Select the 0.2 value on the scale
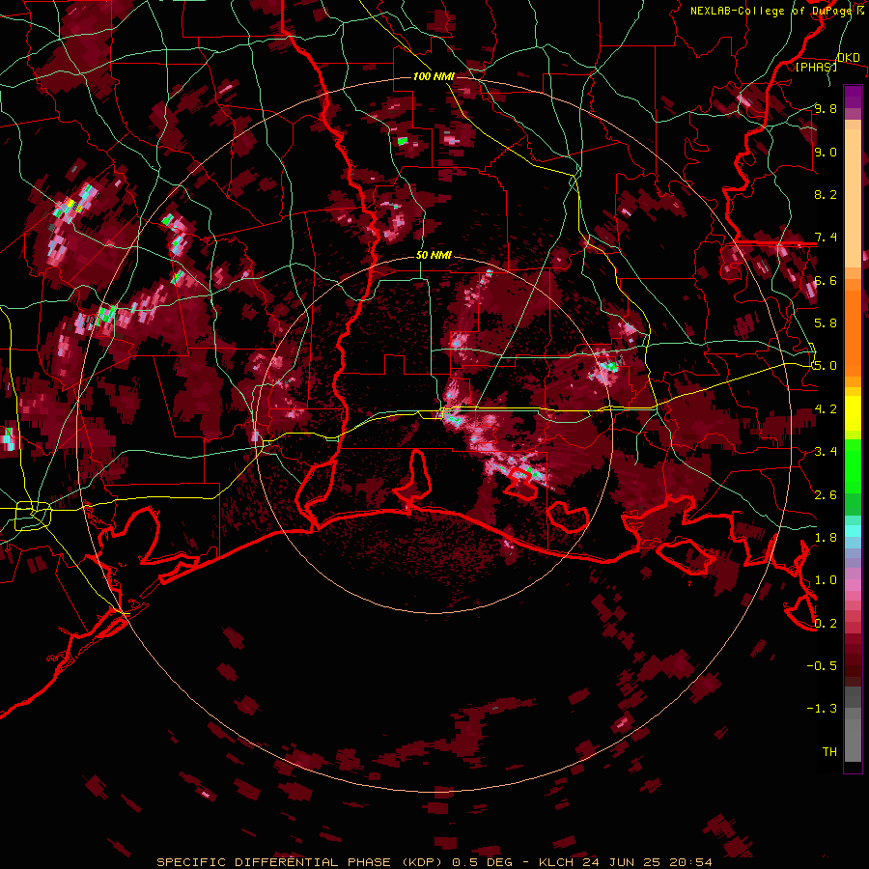 click(826, 624)
